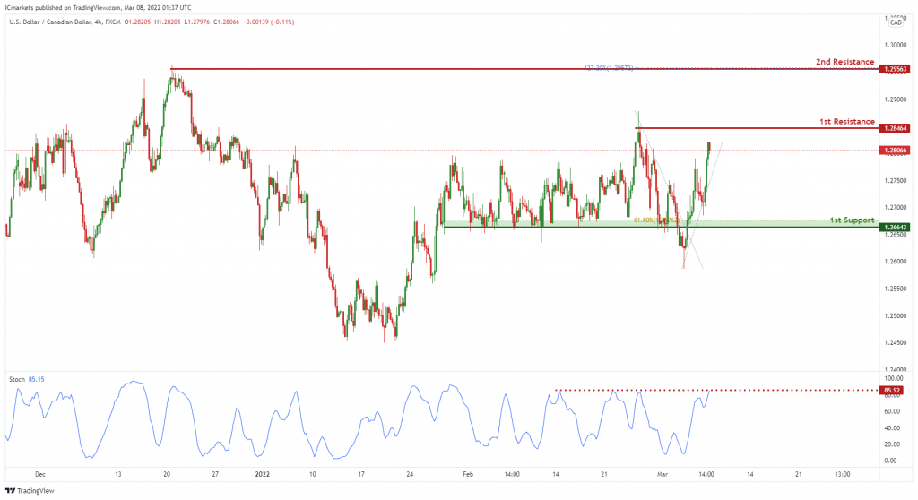
Task: Click the 1st Resistance text label
Action: tap(846, 122)
